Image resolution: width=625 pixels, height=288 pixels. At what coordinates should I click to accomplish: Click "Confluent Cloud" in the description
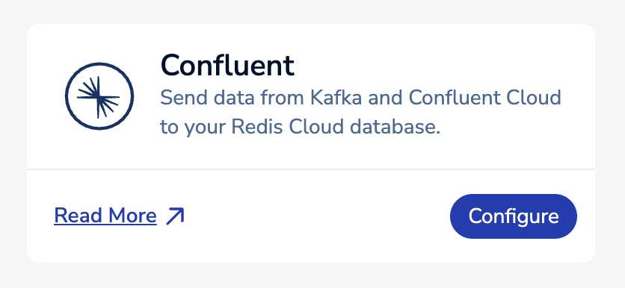tap(485, 98)
